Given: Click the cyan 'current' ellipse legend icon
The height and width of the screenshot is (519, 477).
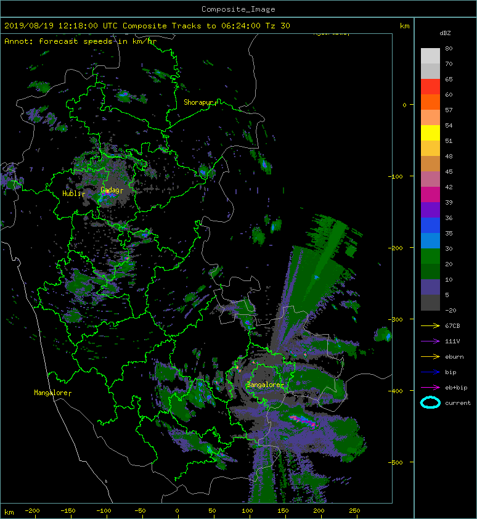Looking at the screenshot, I should pos(430,403).
